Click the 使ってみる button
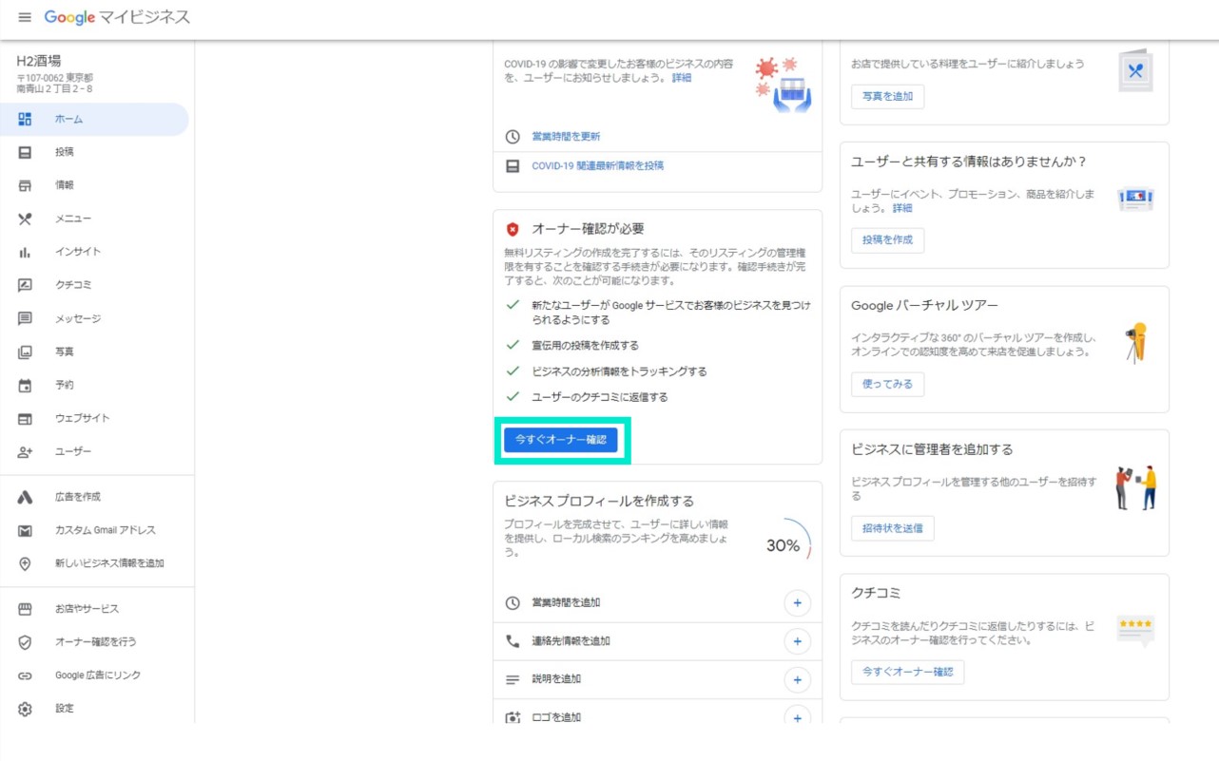Screen dimensions: 1219x761 pyautogui.click(x=887, y=384)
